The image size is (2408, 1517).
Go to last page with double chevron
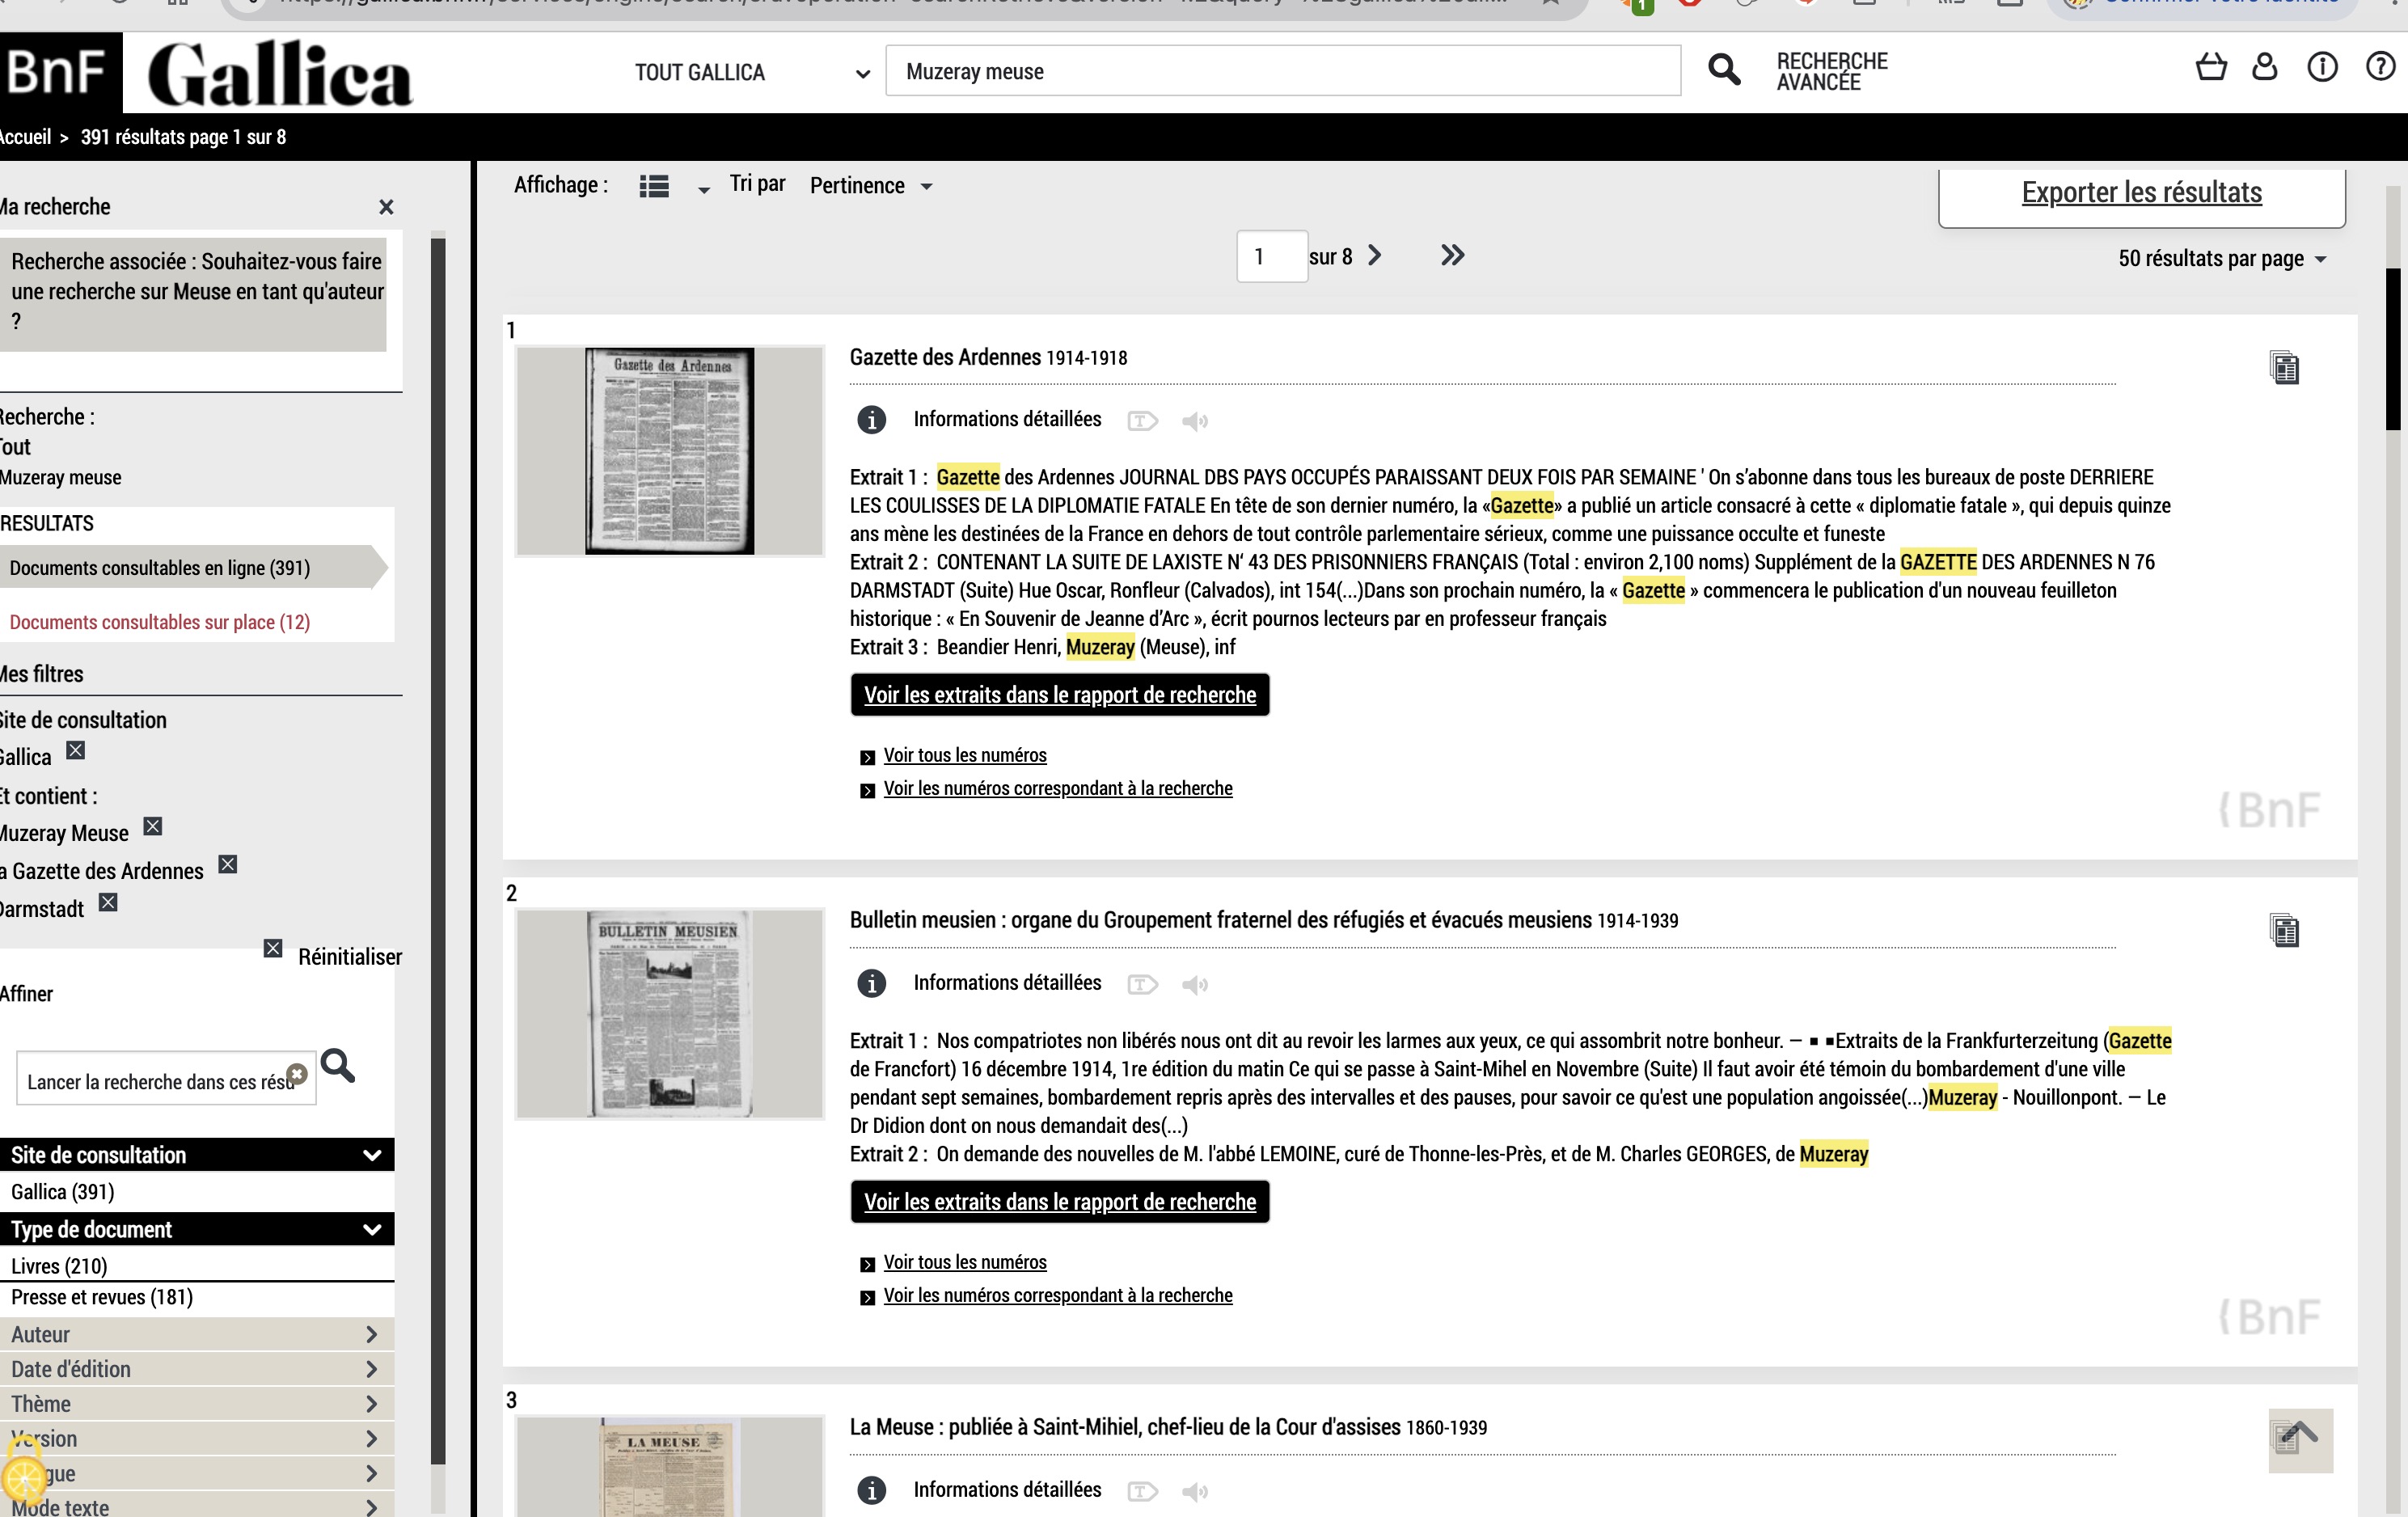[x=1452, y=256]
